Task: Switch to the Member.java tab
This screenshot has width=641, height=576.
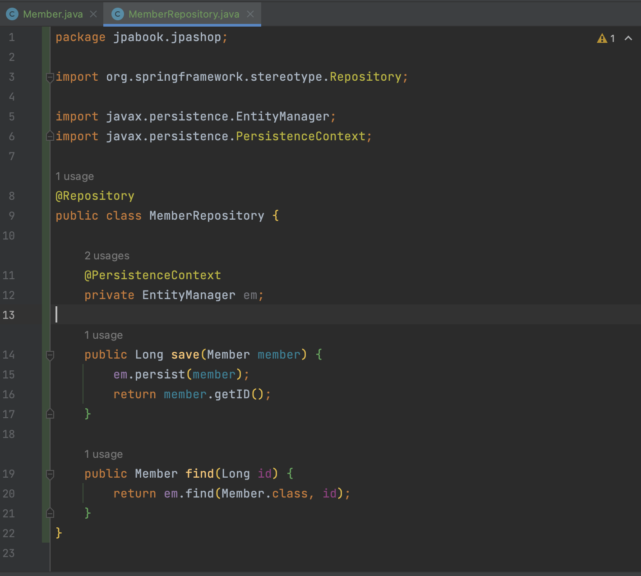Action: click(x=53, y=14)
